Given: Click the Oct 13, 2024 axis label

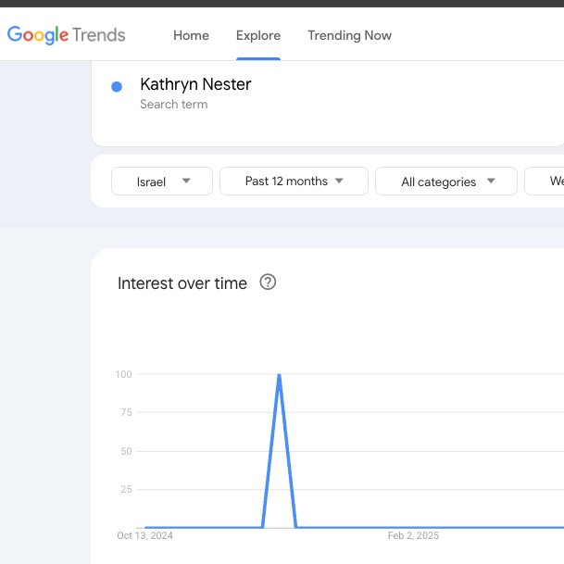Looking at the screenshot, I should click(145, 535).
